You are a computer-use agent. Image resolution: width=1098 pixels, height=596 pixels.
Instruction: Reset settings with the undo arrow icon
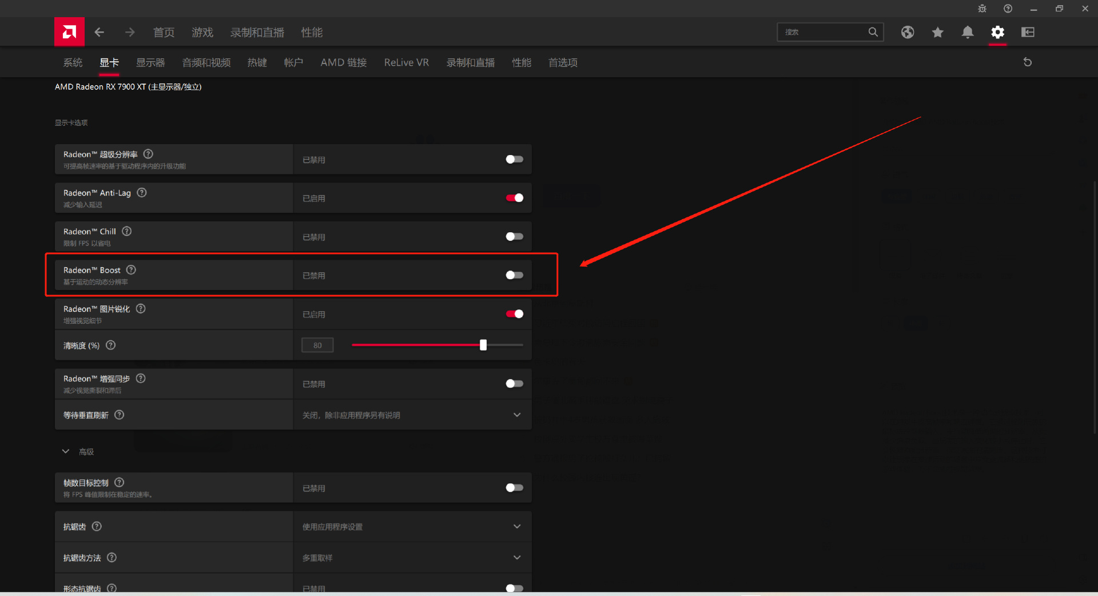[x=1028, y=62]
